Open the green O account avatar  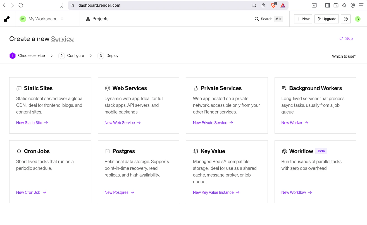click(x=358, y=19)
